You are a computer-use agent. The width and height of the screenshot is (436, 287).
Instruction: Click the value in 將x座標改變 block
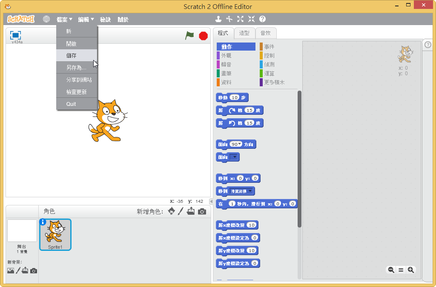point(251,225)
